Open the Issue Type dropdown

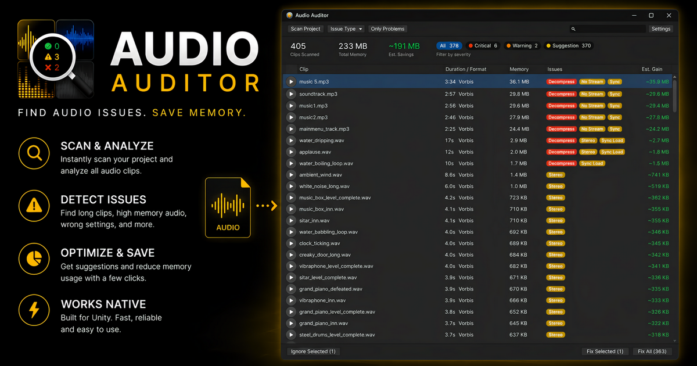[346, 29]
